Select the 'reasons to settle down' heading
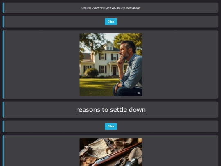 (x=111, y=110)
